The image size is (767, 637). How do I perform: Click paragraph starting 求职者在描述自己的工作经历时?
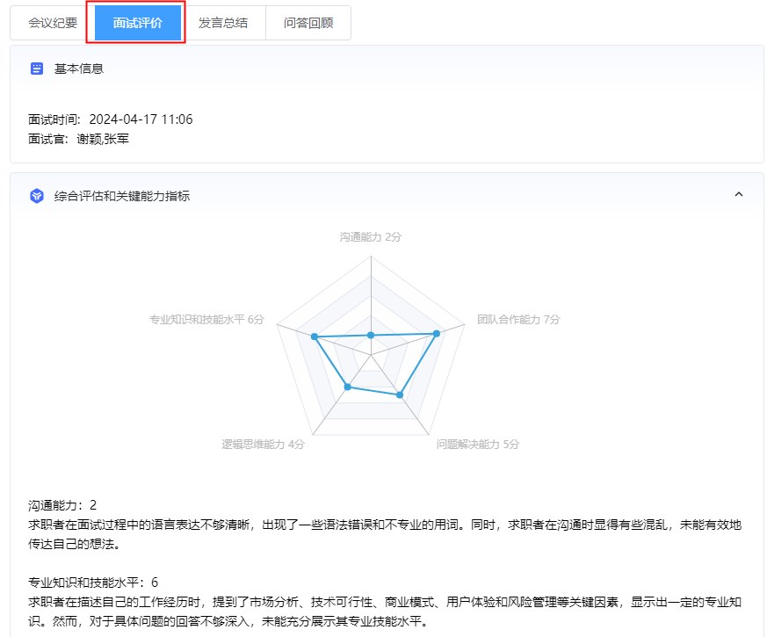tap(385, 612)
